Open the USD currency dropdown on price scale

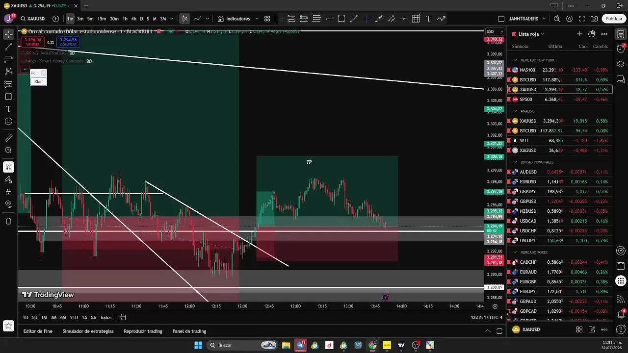495,32
